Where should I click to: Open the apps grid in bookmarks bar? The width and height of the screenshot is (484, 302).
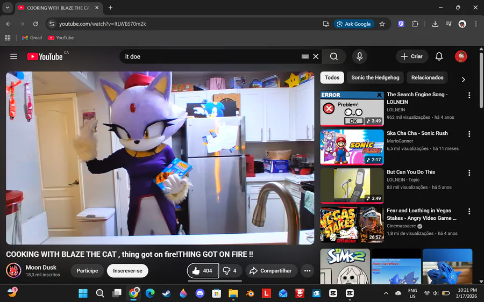[x=8, y=38]
